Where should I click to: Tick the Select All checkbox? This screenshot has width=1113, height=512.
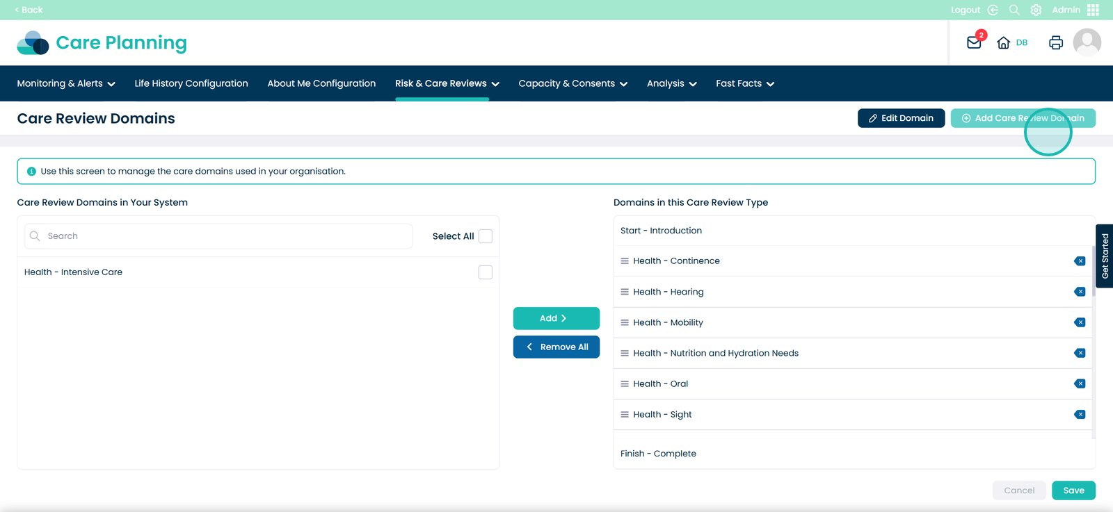tap(486, 236)
